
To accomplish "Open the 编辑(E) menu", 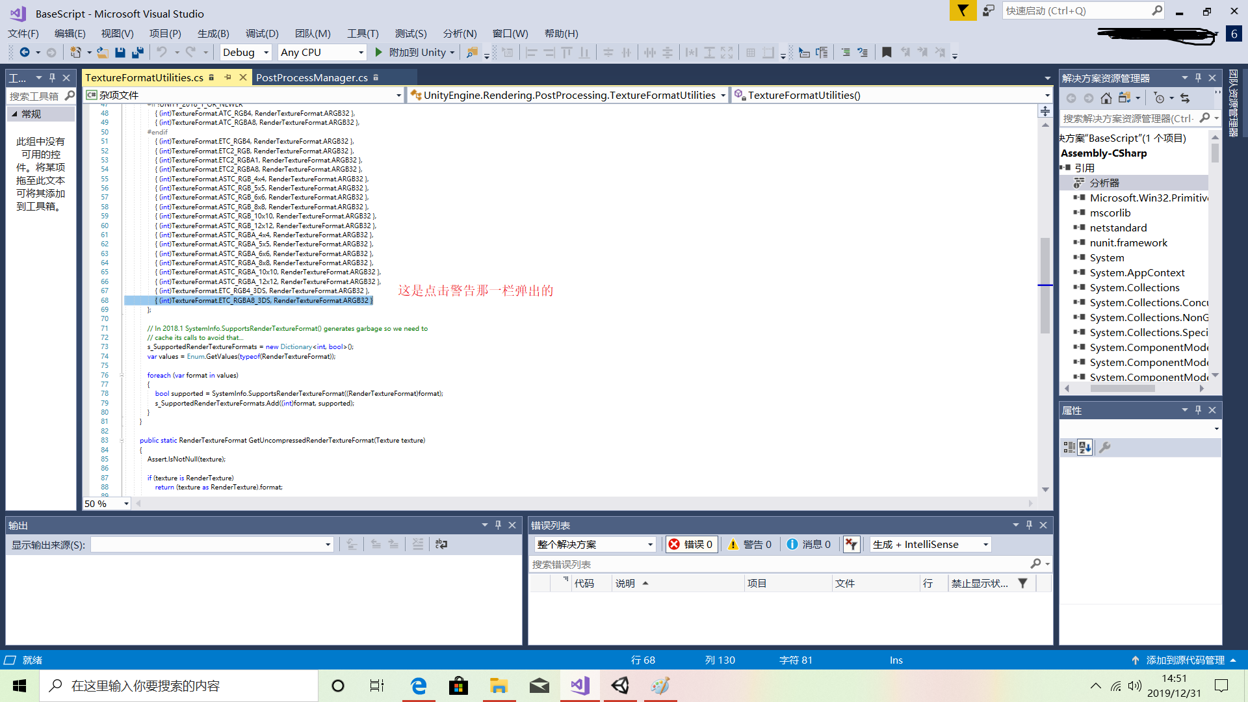I will coord(70,33).
